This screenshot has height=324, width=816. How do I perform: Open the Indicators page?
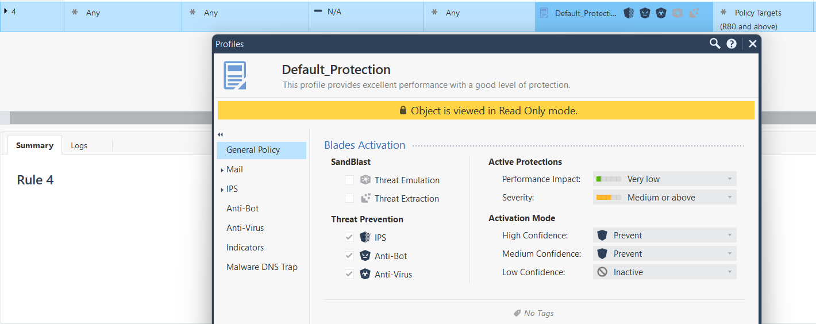(x=245, y=248)
